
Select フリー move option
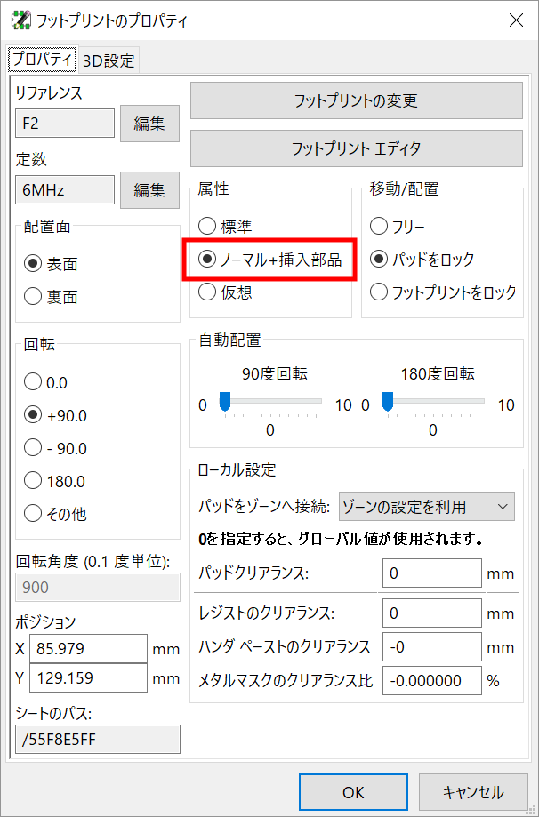pyautogui.click(x=398, y=226)
